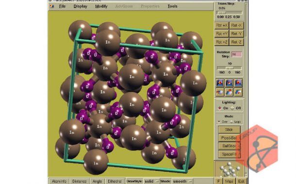Click the SpaceFill display button
The width and height of the screenshot is (296, 184).
[x=229, y=154]
